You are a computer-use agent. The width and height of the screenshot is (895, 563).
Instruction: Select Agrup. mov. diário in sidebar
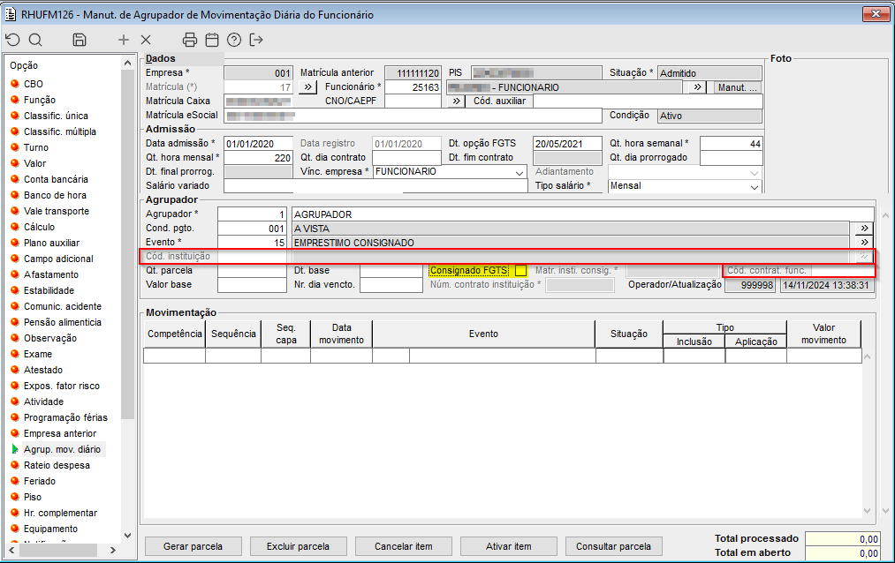point(62,449)
